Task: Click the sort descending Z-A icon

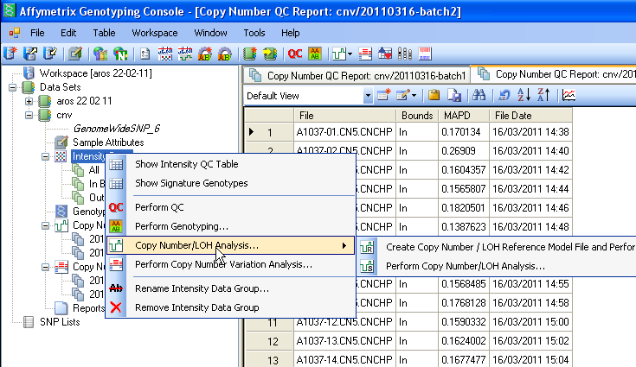Action: pos(543,96)
